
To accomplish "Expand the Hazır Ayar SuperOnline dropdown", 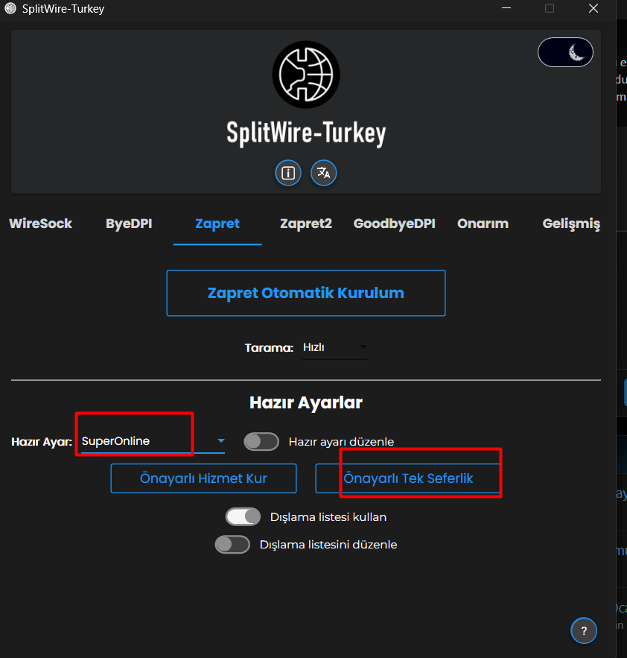I will tap(153, 441).
